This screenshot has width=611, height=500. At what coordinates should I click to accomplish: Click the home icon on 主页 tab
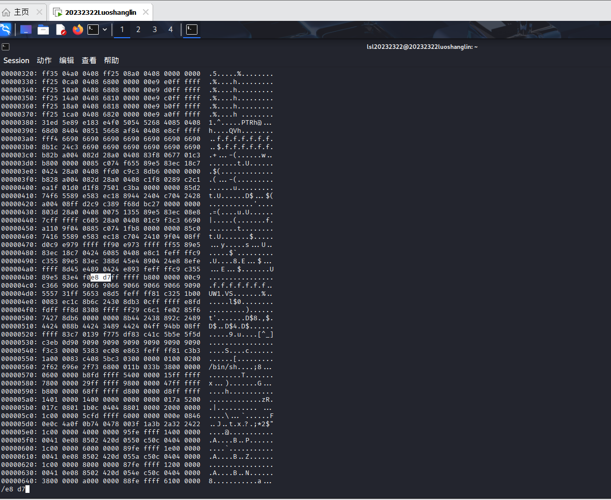click(x=6, y=12)
